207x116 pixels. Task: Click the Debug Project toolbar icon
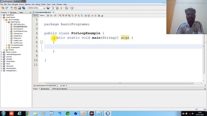pos(66,8)
